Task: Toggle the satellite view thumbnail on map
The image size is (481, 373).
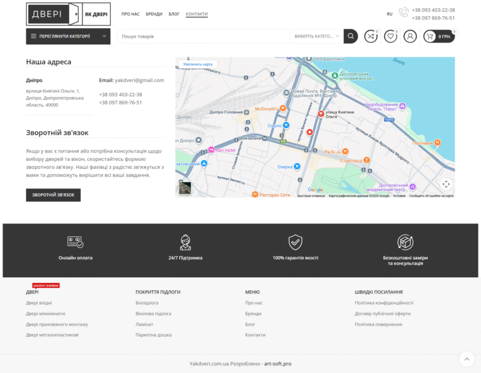Action: [x=185, y=188]
